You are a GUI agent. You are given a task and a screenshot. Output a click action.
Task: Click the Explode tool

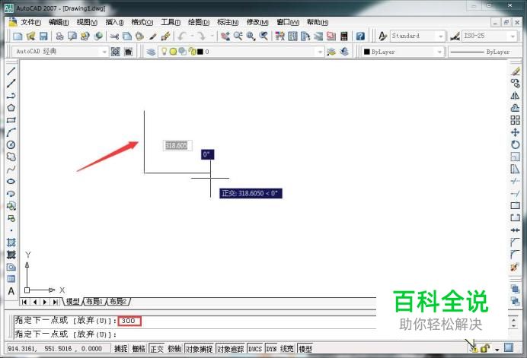click(515, 268)
